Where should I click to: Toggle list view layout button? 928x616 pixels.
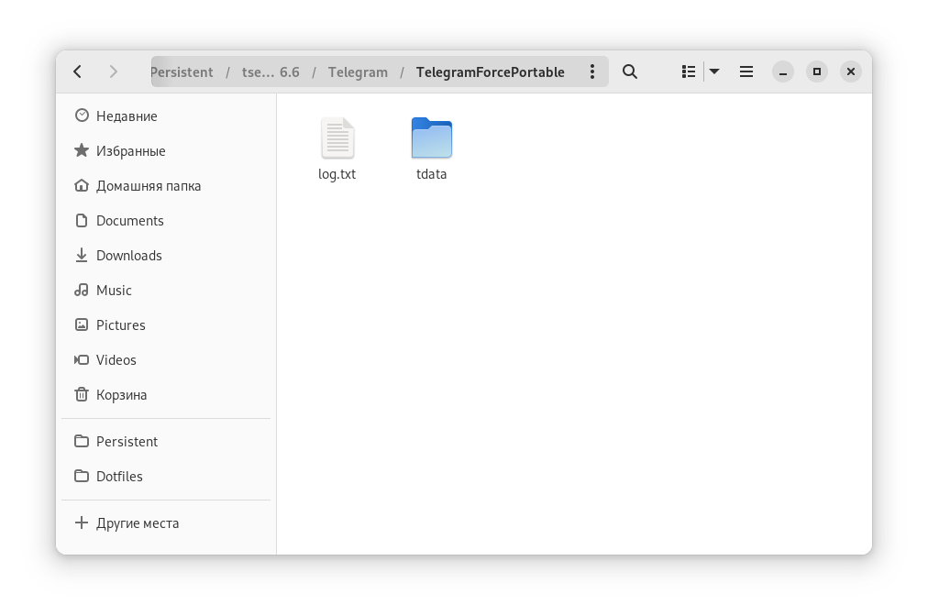[689, 71]
